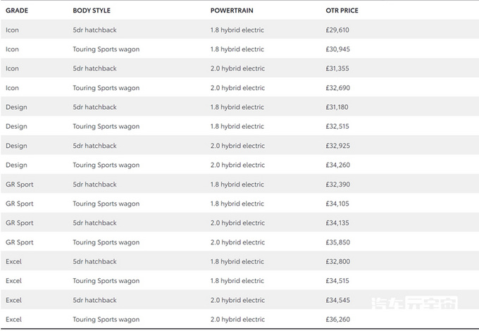Select the £35,850 GR Sport wagon price
Viewport: 479px width, 331px height.
[333, 242]
